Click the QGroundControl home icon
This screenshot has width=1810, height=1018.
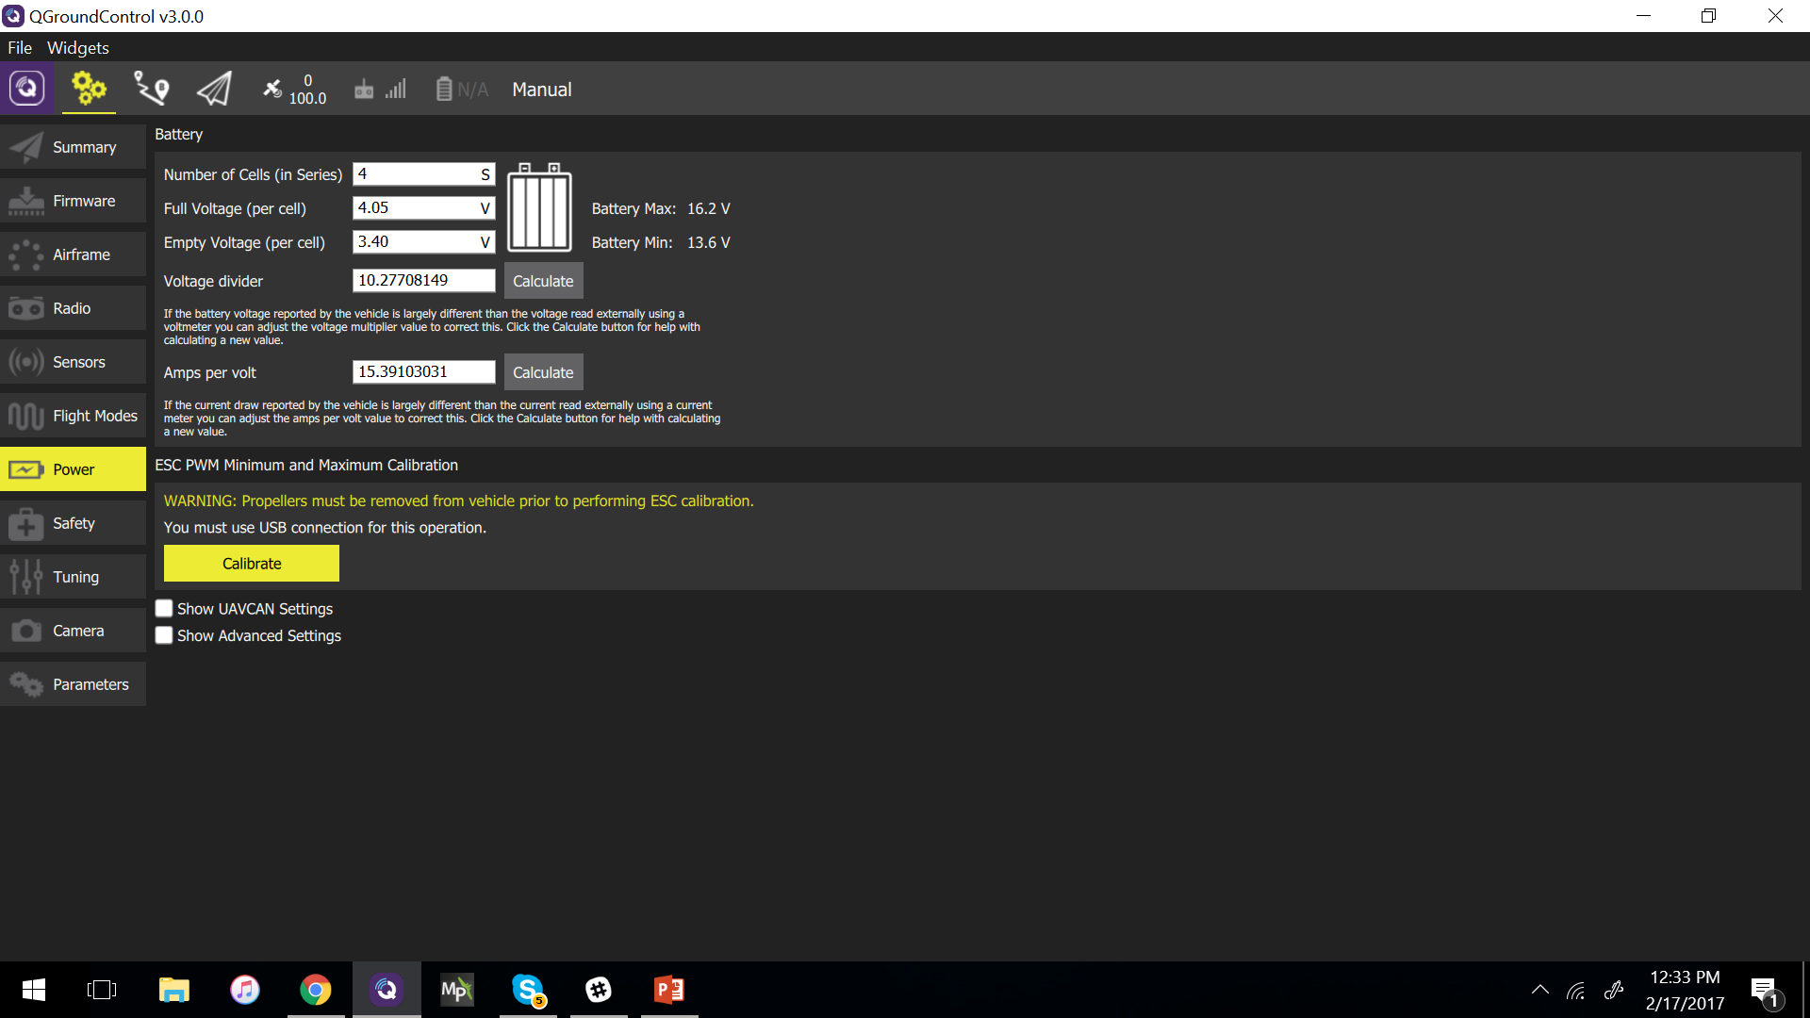tap(26, 90)
